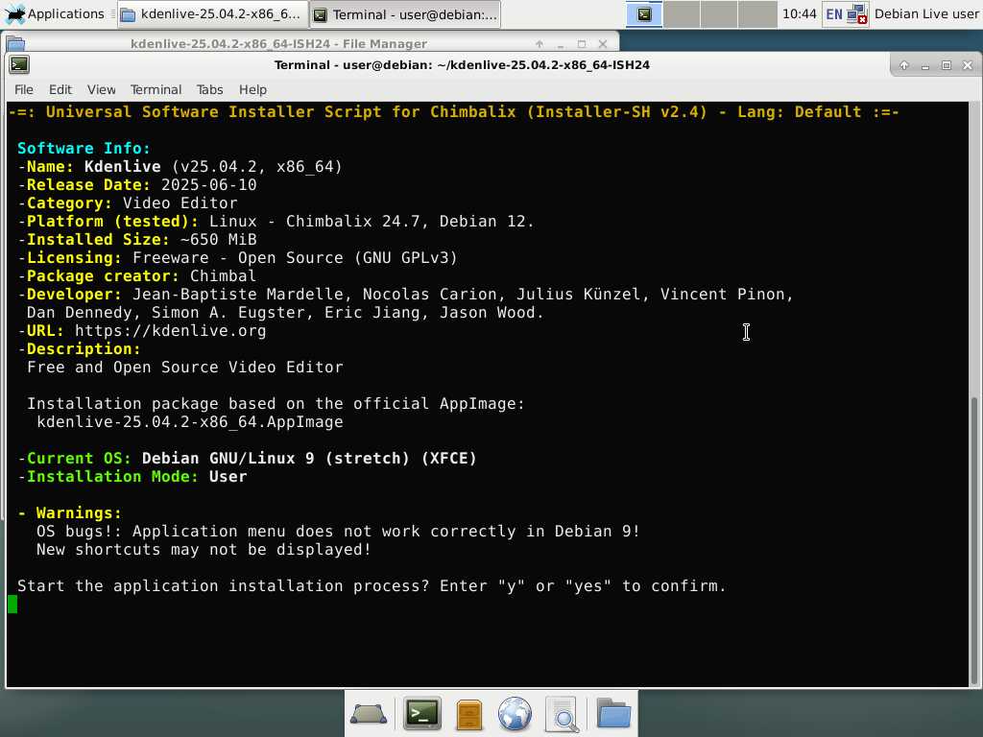Click the terminal input cursor line

pyautogui.click(x=12, y=605)
